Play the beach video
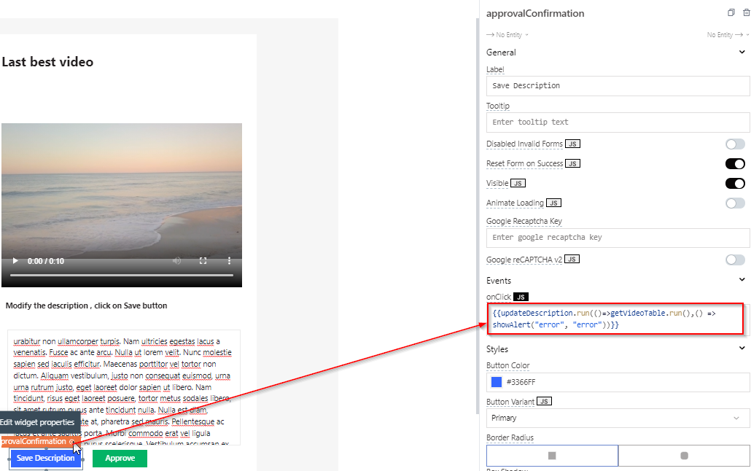Image resolution: width=751 pixels, height=471 pixels. (15, 261)
